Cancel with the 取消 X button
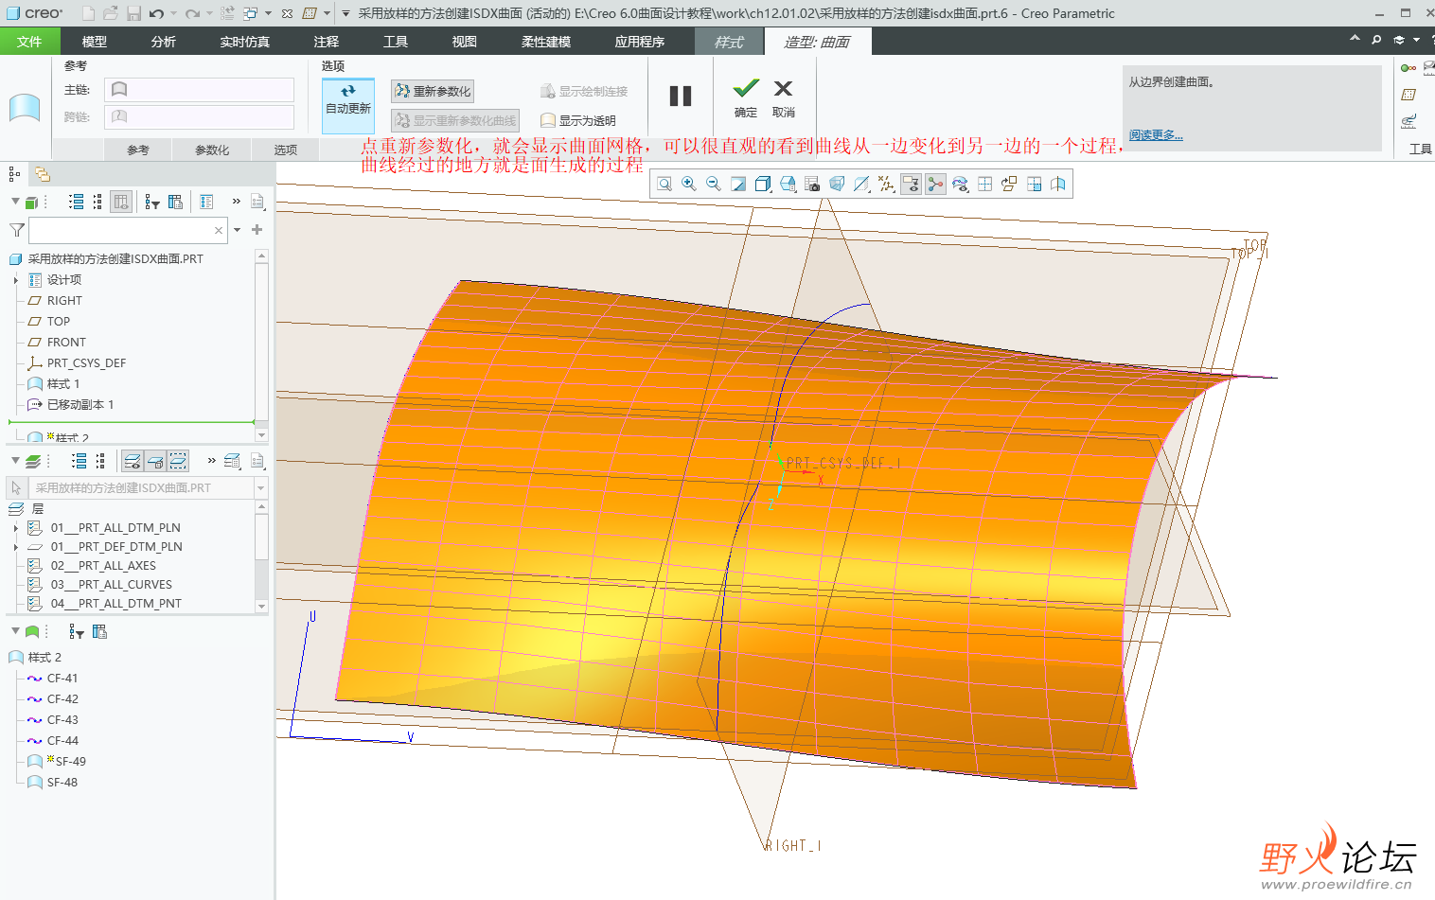1435x900 pixels. click(783, 97)
